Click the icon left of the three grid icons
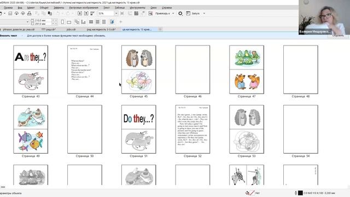 point(83,22)
